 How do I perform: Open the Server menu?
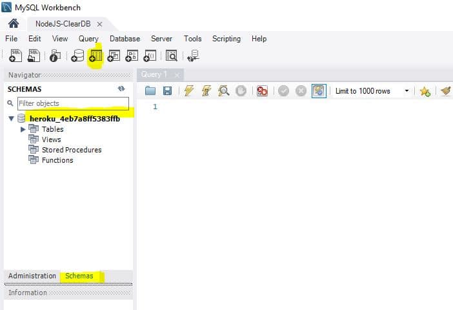point(161,39)
